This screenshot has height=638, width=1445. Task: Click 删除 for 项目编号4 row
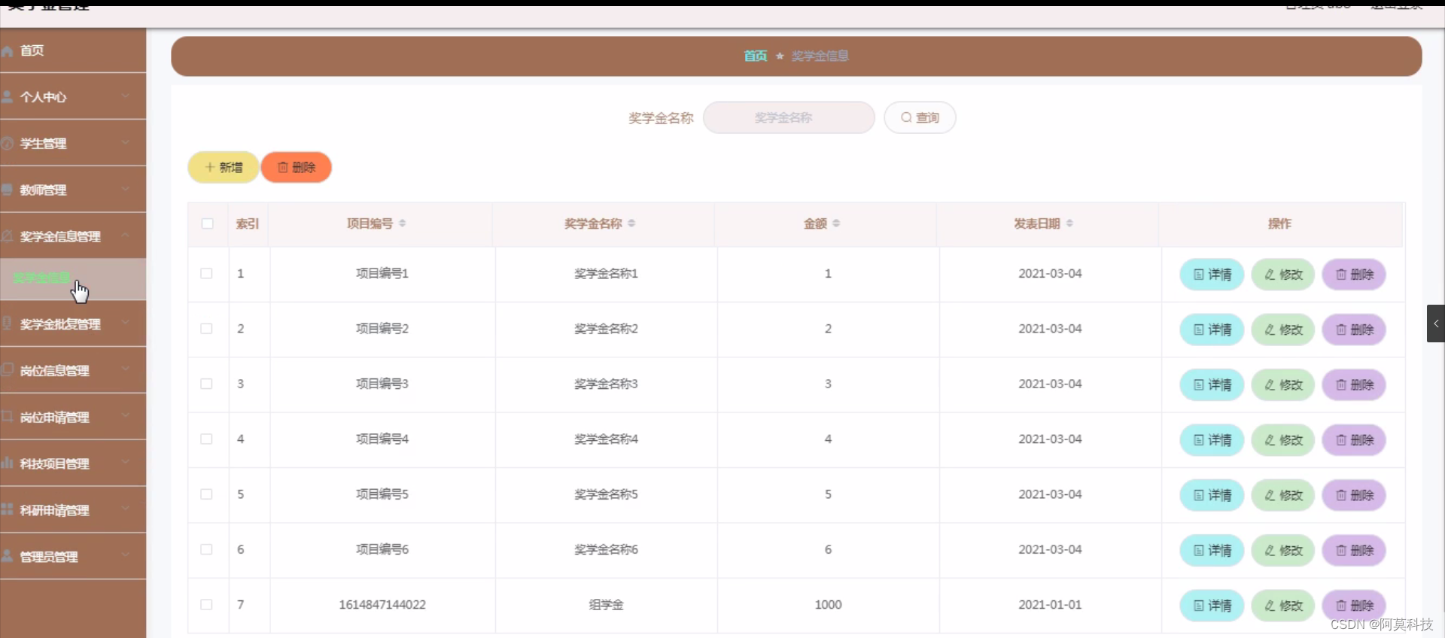1354,440
